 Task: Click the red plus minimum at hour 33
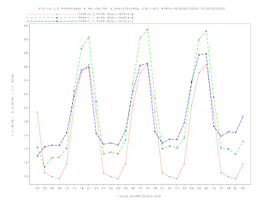point(118,179)
